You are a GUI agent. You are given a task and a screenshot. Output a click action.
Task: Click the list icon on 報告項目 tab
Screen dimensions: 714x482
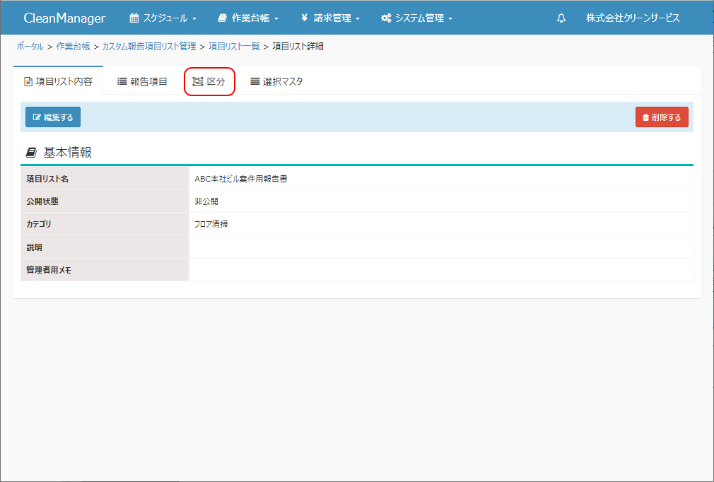point(122,81)
